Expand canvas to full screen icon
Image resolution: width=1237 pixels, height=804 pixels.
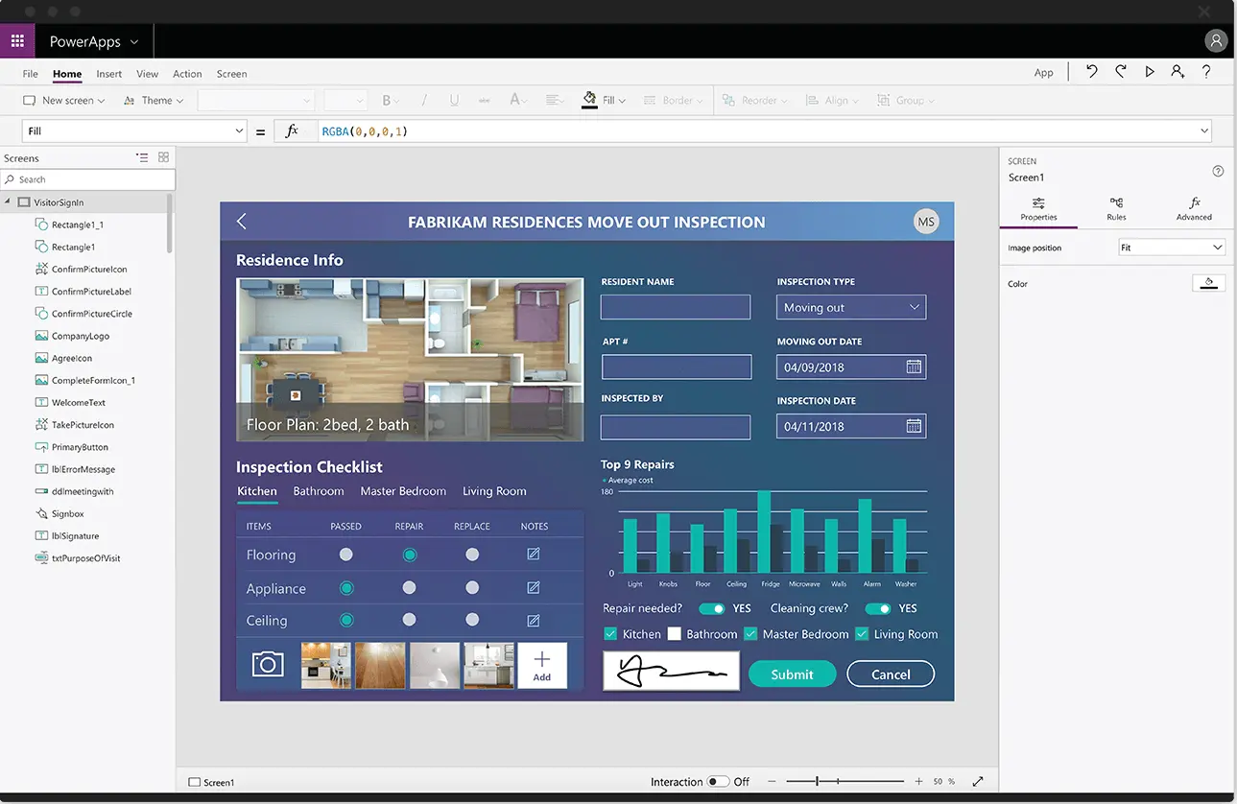click(978, 782)
